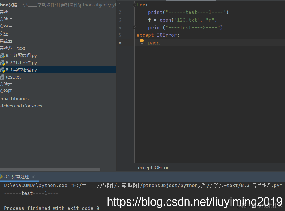
Task: Select the Scratches and Consoles node
Action: click(x=21, y=106)
